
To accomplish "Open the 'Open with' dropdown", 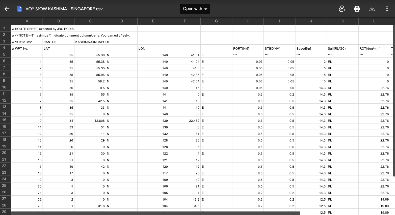I will click(x=195, y=9).
